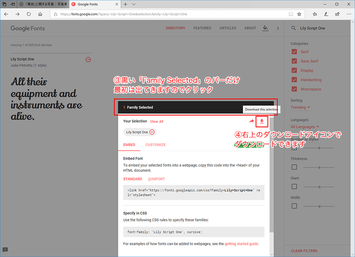The width and height of the screenshot is (355, 257).
Task: Click the Clear All link
Action: coord(157,121)
